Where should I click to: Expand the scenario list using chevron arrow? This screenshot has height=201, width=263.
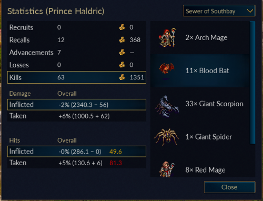[x=250, y=11]
